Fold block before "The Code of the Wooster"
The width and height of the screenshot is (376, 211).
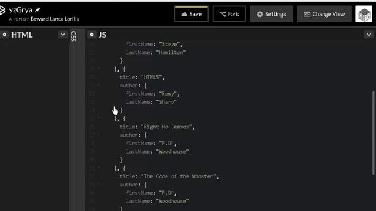tap(98, 168)
